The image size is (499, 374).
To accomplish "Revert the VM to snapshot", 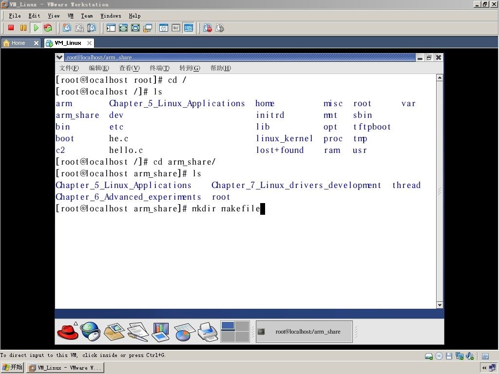I will pos(79,28).
